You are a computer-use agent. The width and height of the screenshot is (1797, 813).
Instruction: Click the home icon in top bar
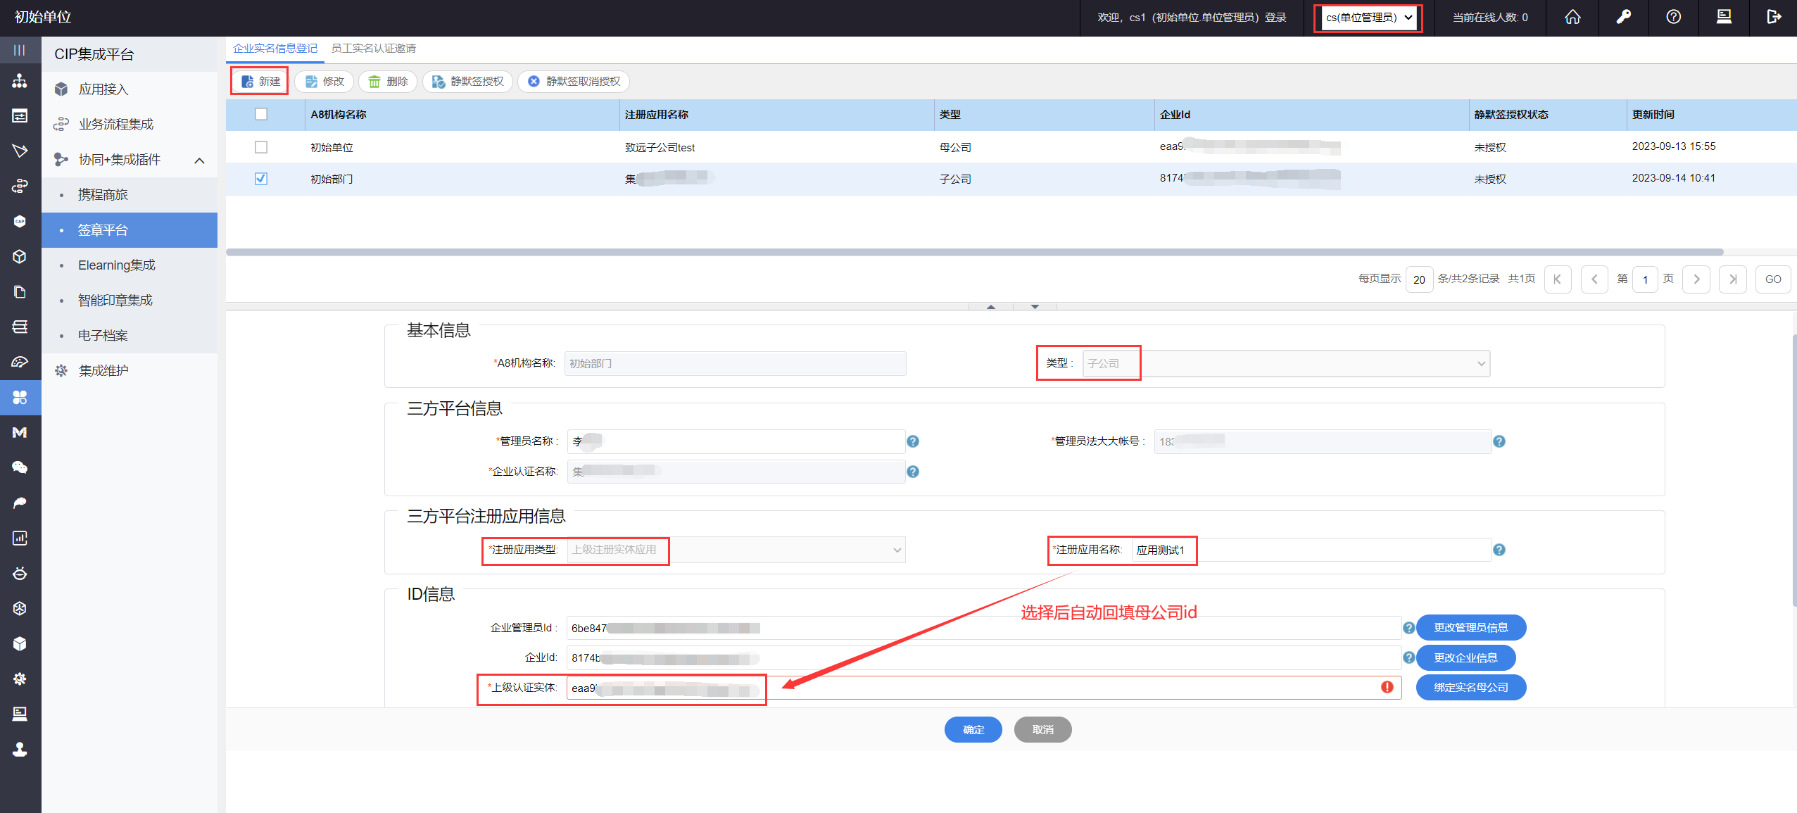pyautogui.click(x=1572, y=17)
